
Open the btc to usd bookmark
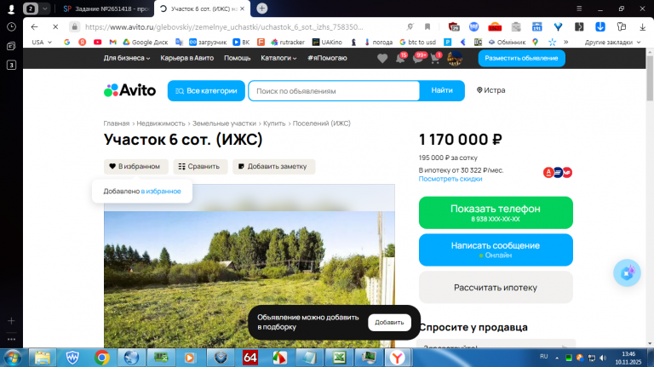[417, 42]
